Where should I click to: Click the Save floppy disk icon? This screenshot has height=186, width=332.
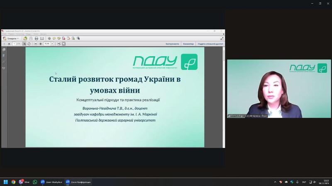(31, 38)
